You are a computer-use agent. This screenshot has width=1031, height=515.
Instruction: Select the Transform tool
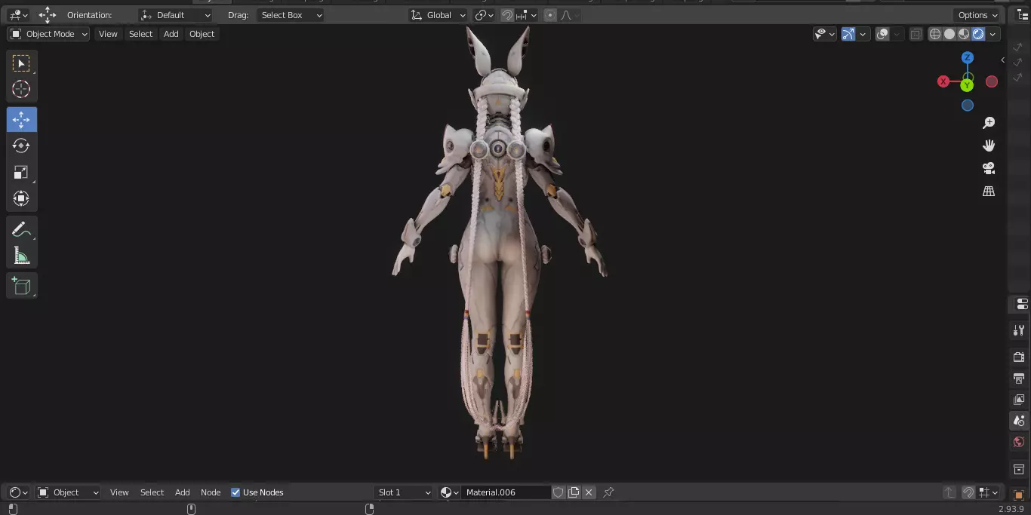pos(21,198)
